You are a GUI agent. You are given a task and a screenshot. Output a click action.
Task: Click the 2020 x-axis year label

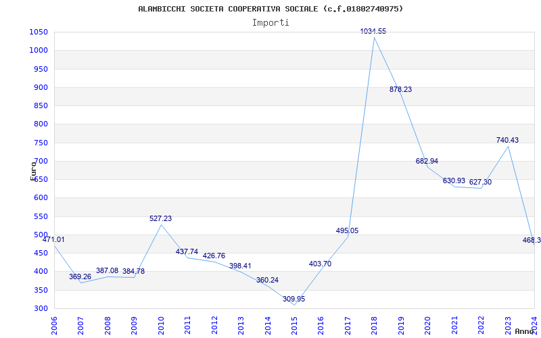pos(428,326)
